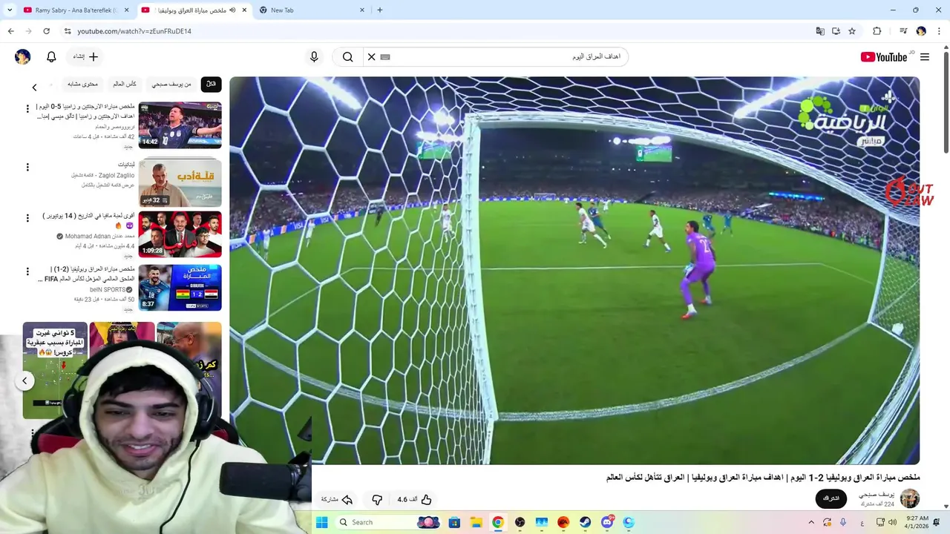Open Discord from the taskbar
The width and height of the screenshot is (950, 534).
[x=607, y=522]
